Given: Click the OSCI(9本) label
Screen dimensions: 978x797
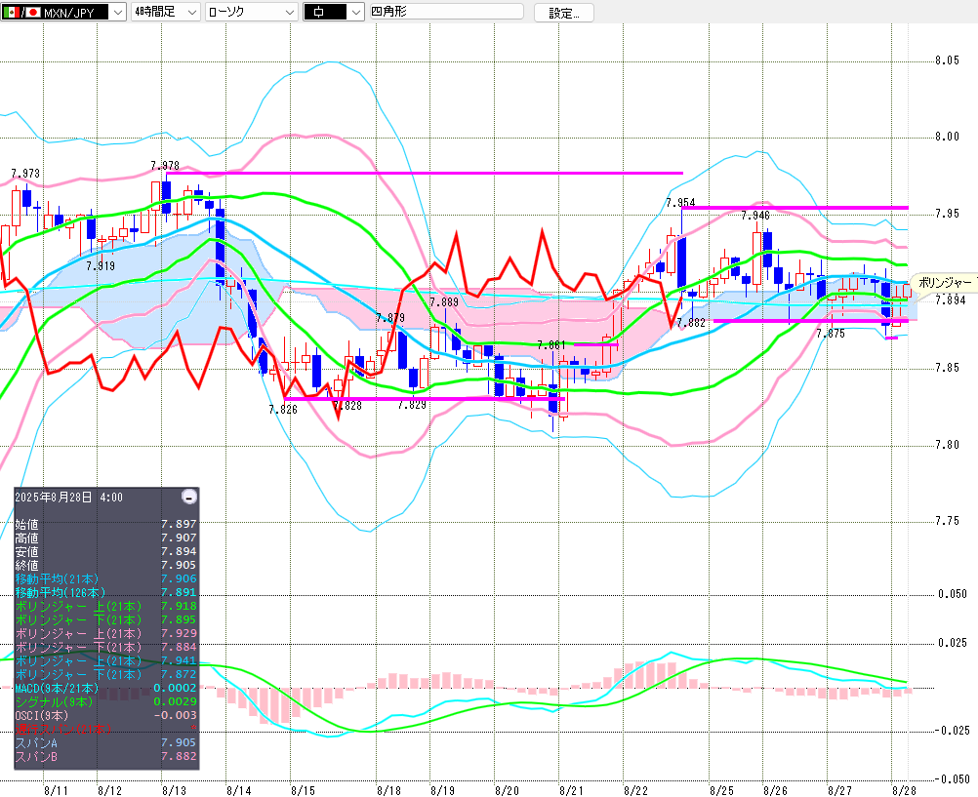Looking at the screenshot, I should coord(42,715).
